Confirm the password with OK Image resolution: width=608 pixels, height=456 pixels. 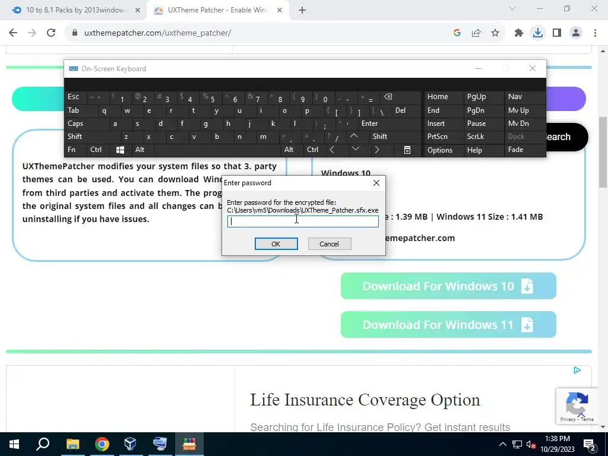click(276, 244)
